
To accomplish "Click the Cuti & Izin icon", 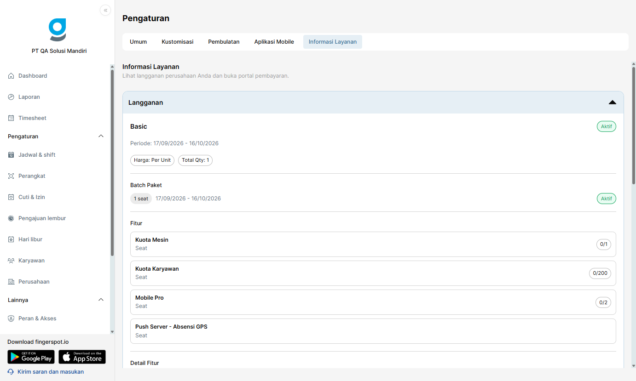I will 11,197.
